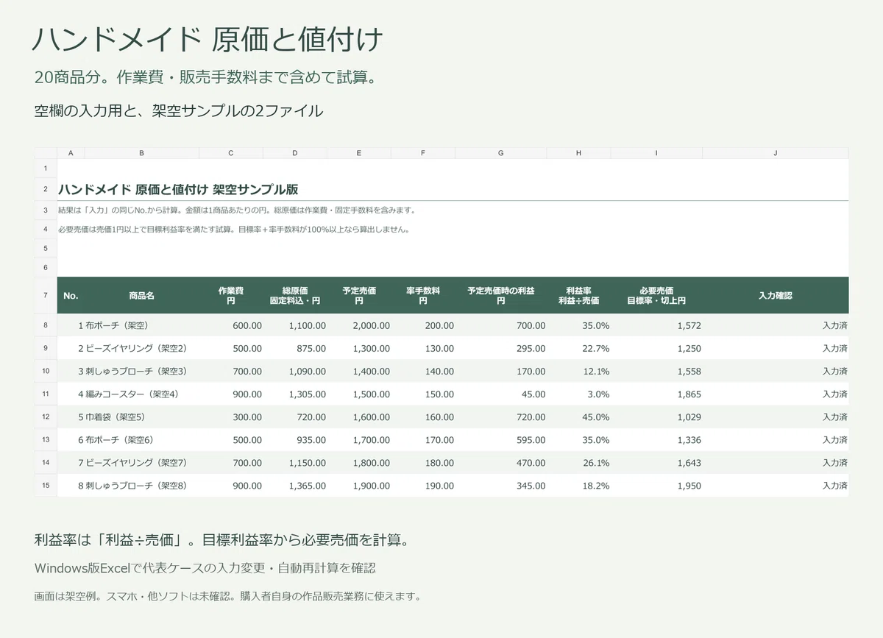Click the 商品名 header cell
Viewport: 883px width, 638px height.
pyautogui.click(x=141, y=295)
